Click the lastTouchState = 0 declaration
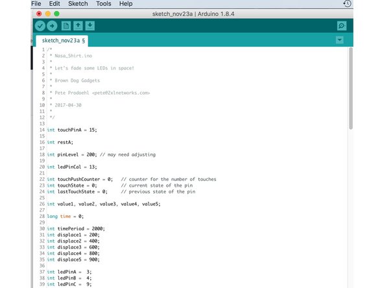 [x=77, y=191]
